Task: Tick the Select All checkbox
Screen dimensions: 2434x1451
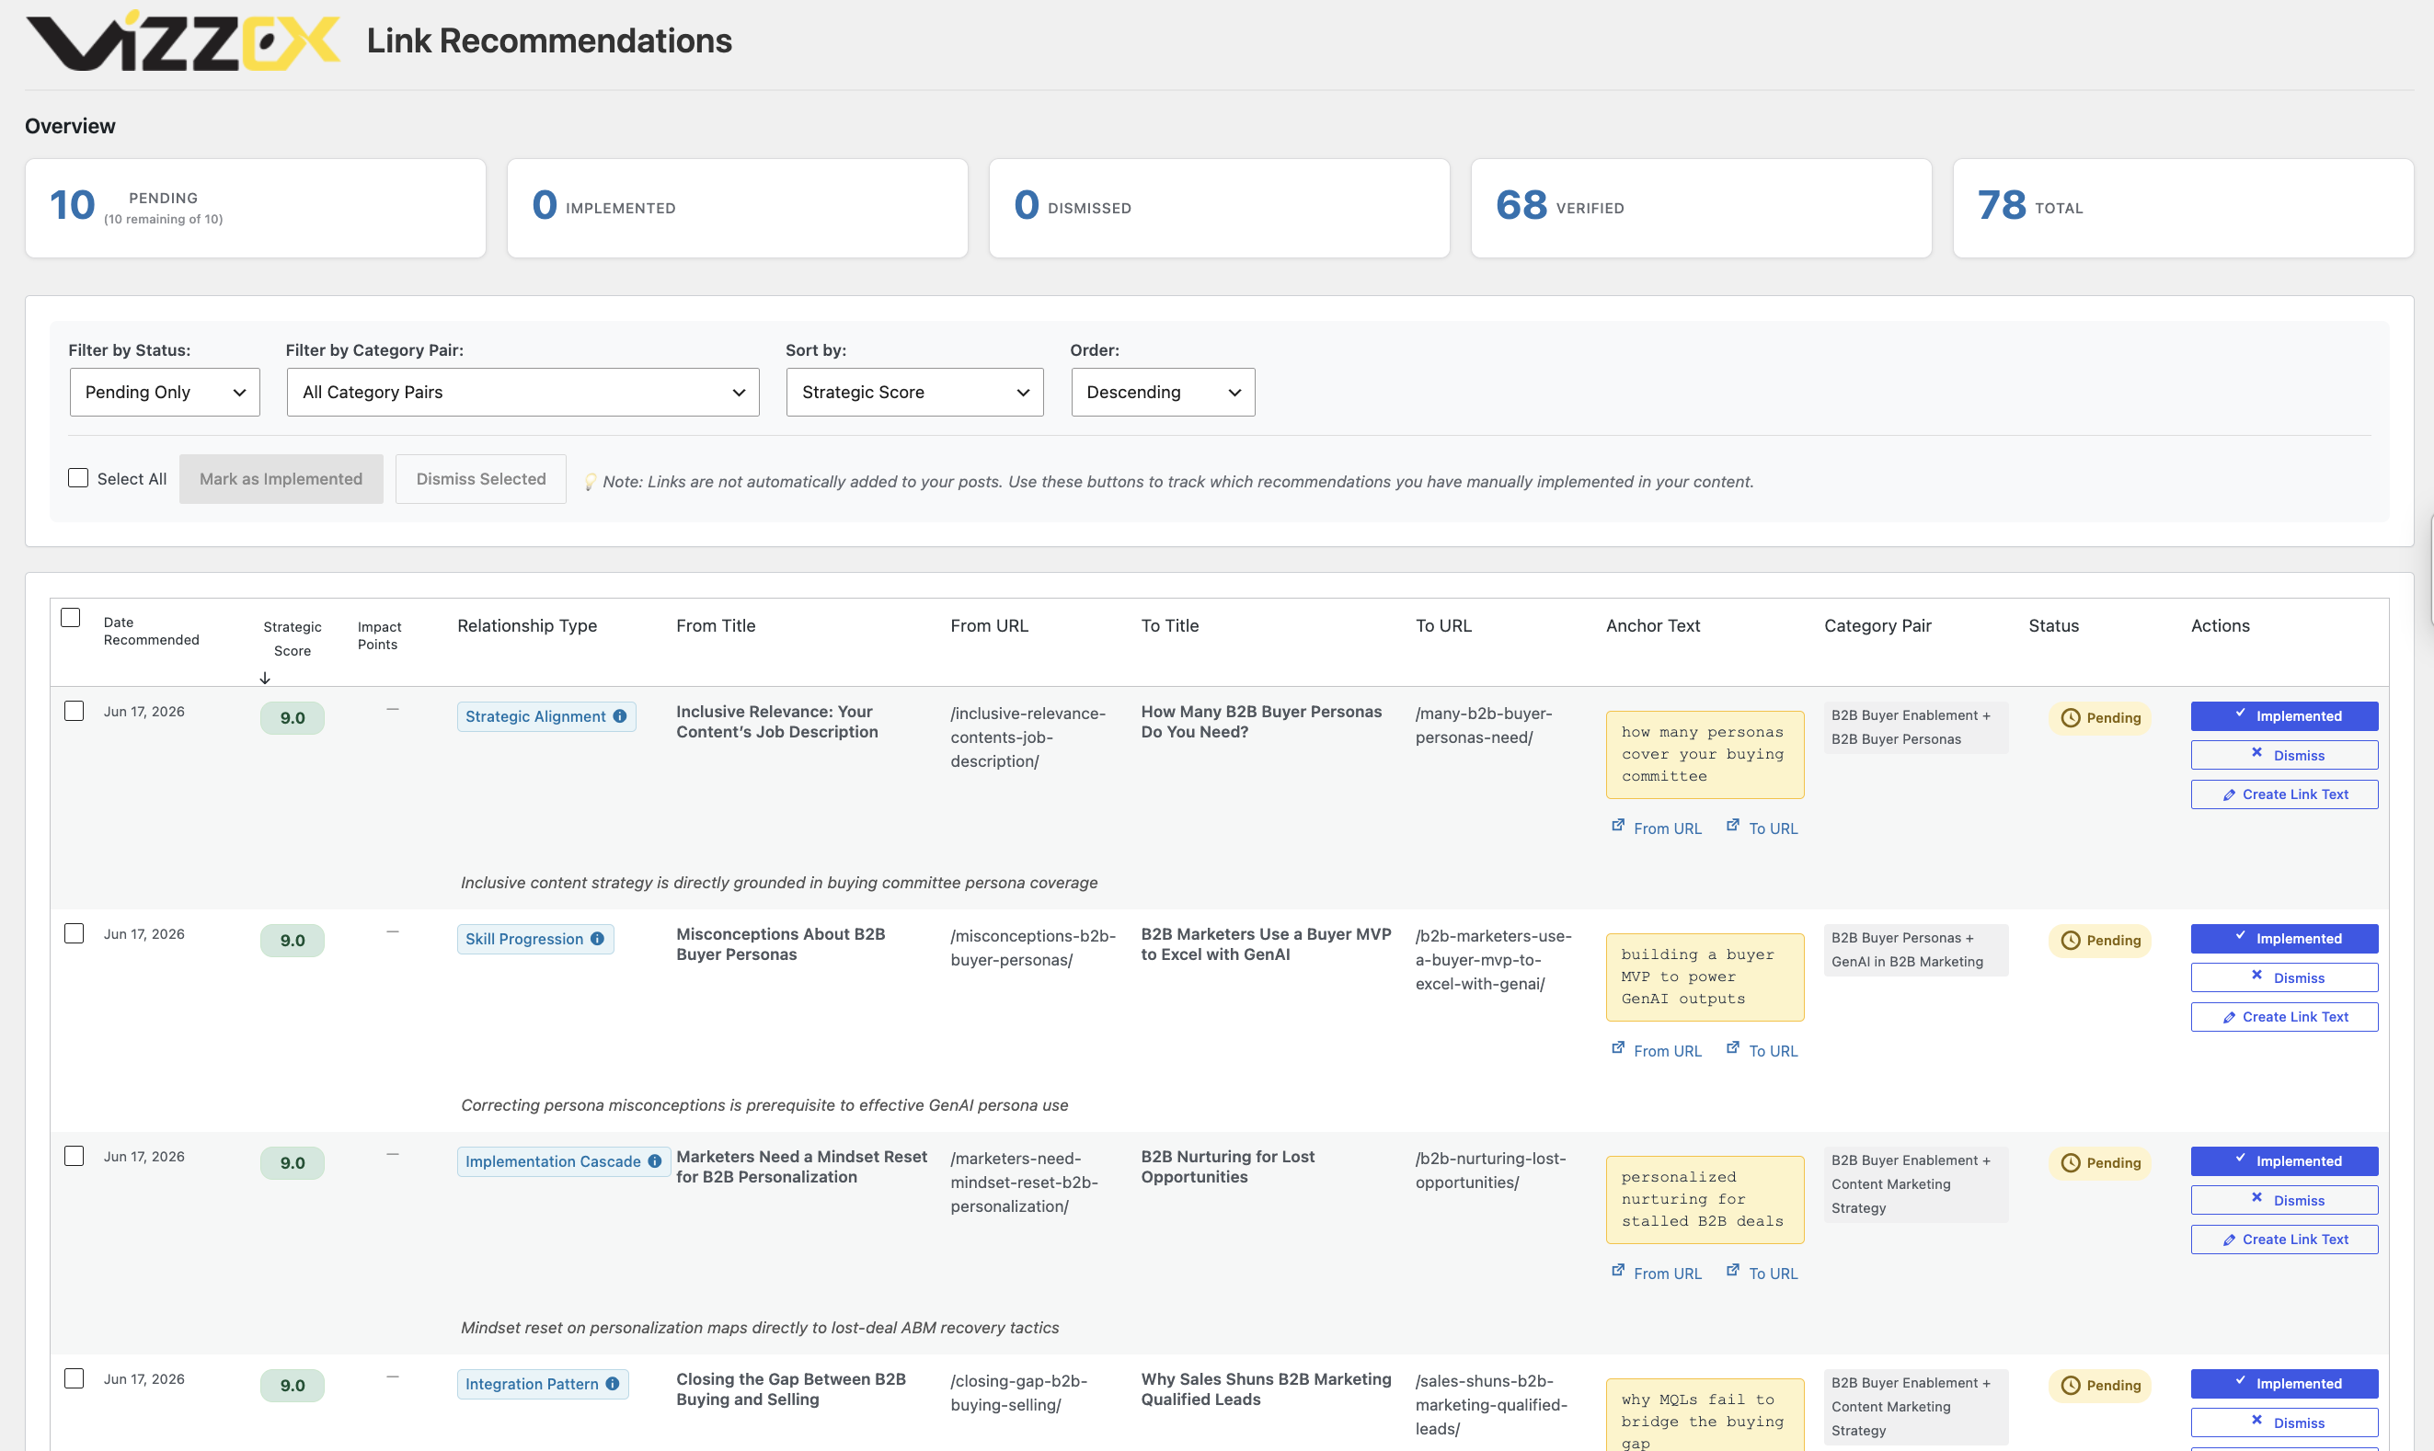Action: 78,477
